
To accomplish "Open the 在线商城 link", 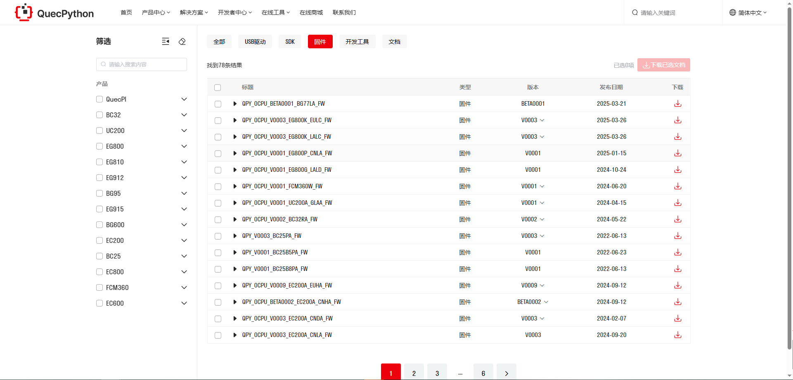I will pos(311,12).
